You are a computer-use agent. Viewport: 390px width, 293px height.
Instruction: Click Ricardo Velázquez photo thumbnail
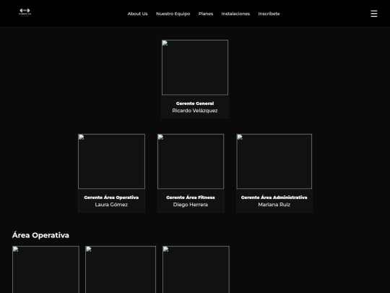pos(195,67)
